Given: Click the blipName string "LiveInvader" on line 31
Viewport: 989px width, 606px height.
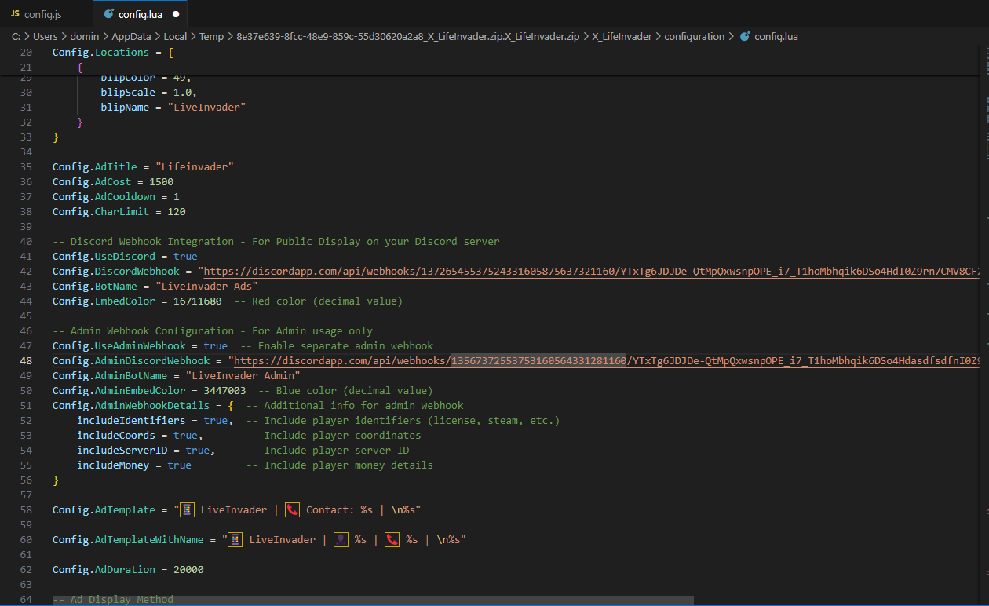Looking at the screenshot, I should (206, 108).
